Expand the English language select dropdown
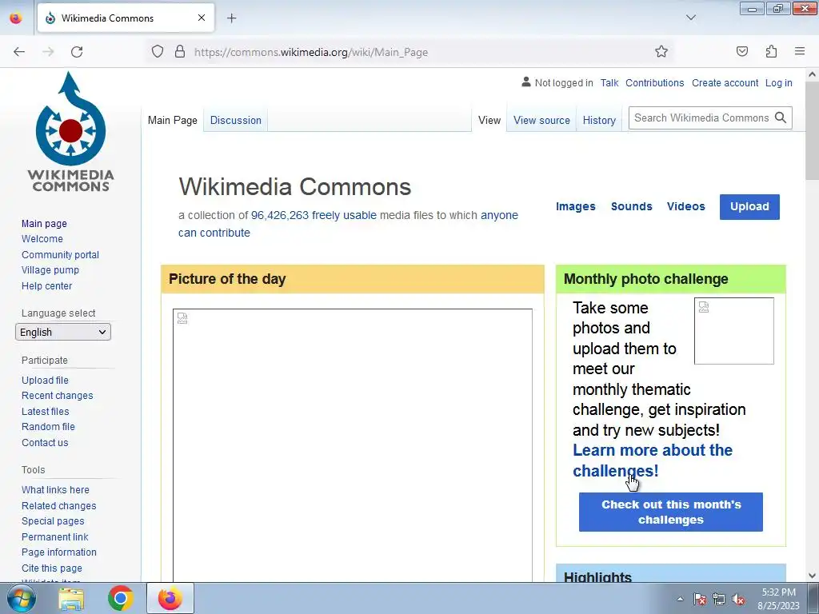The height and width of the screenshot is (614, 819). (63, 332)
